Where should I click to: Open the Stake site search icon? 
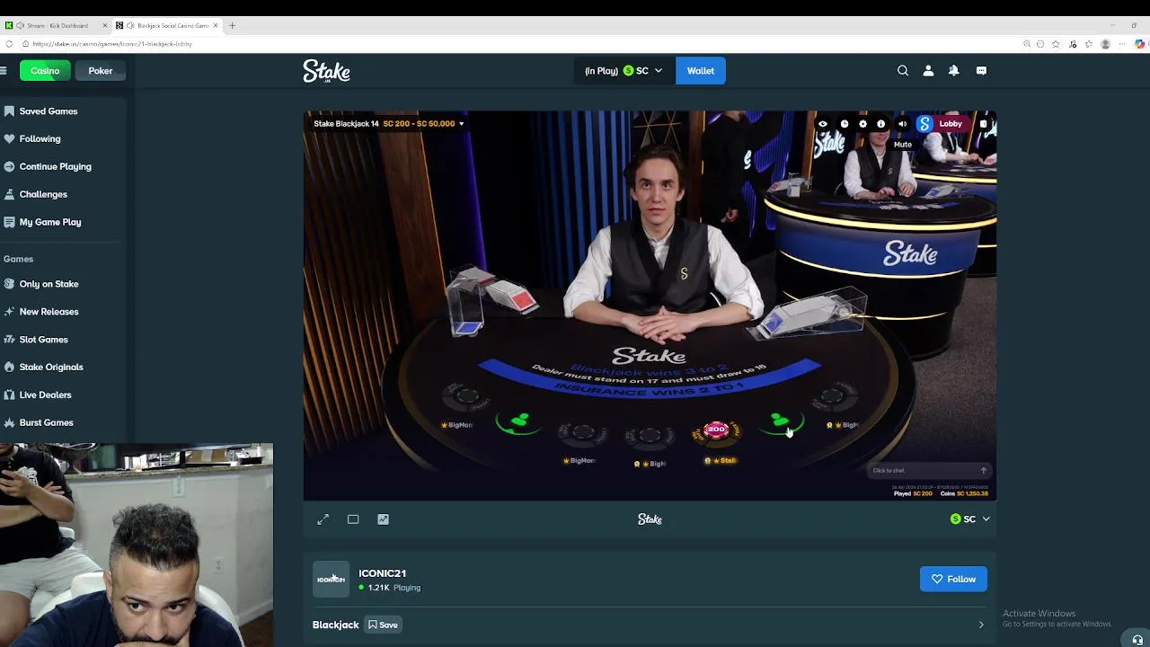point(903,71)
